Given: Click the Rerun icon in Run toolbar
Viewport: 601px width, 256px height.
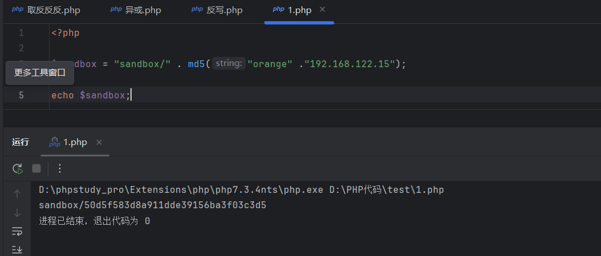Looking at the screenshot, I should [18, 168].
